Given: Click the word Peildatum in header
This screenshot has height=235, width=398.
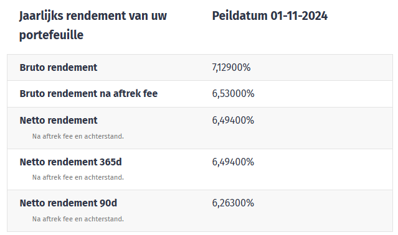Looking at the screenshot, I should pos(240,16).
